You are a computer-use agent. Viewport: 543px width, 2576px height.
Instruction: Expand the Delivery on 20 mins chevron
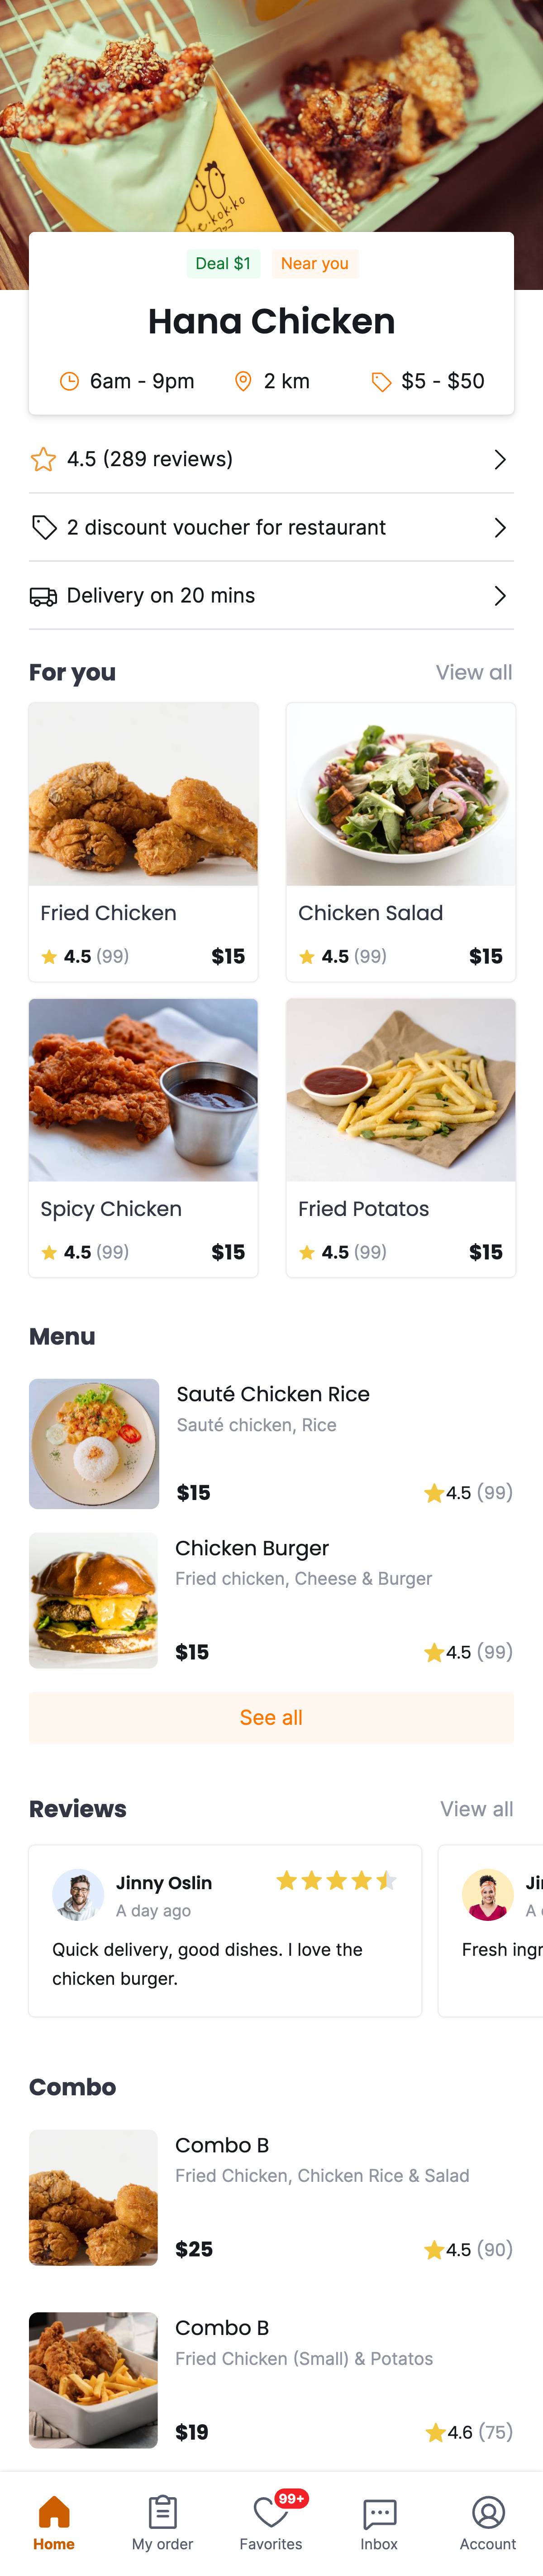pyautogui.click(x=500, y=596)
